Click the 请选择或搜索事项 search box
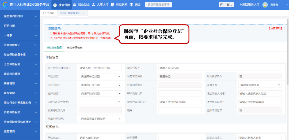 tap(159, 5)
